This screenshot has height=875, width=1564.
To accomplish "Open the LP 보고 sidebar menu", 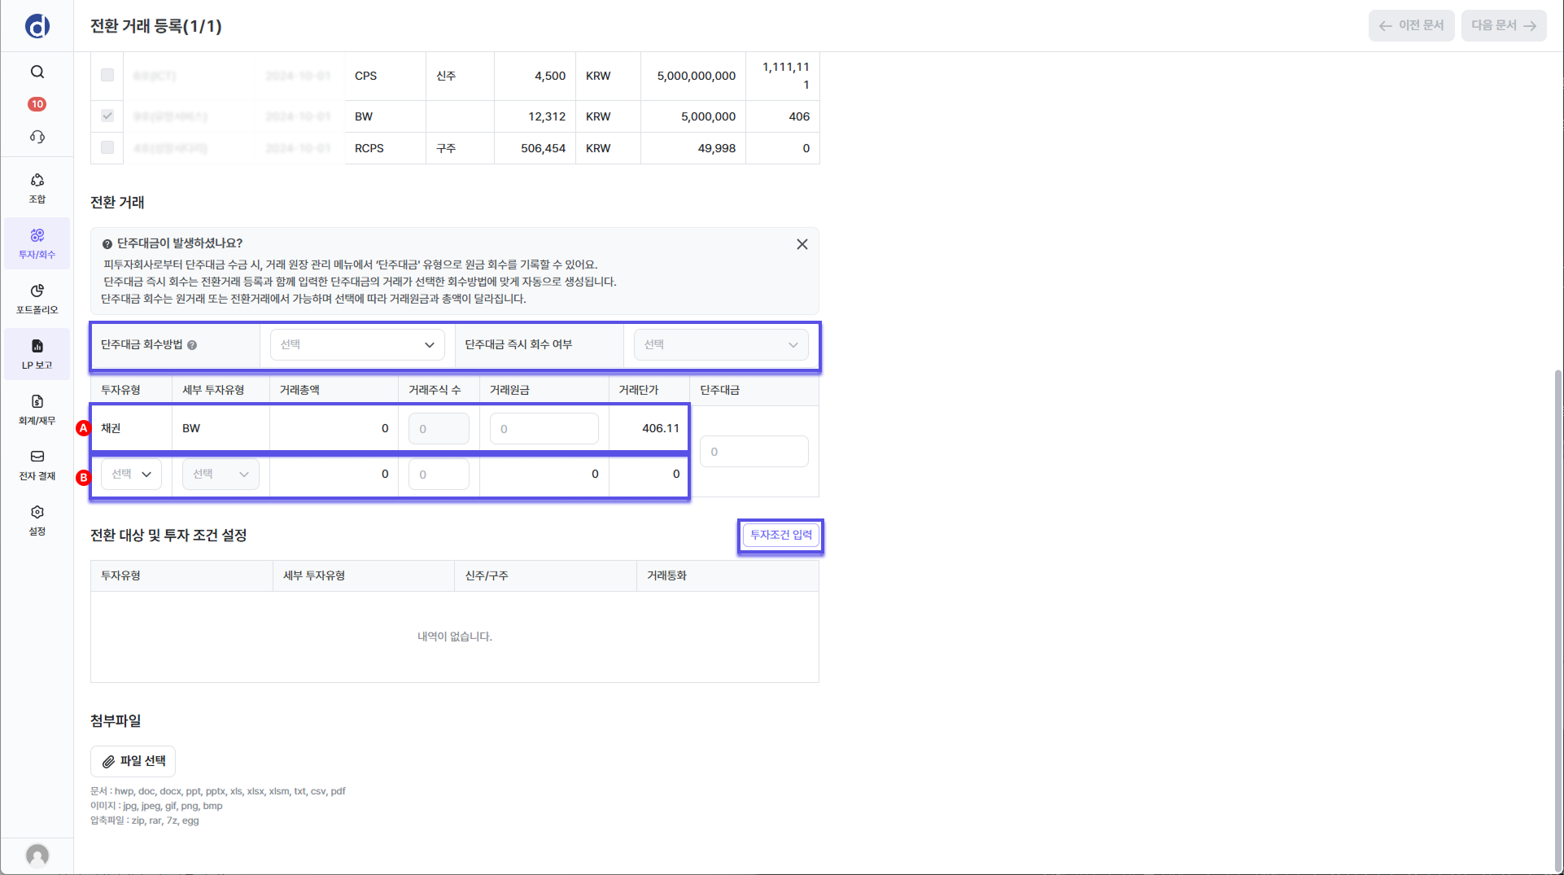I will click(37, 354).
